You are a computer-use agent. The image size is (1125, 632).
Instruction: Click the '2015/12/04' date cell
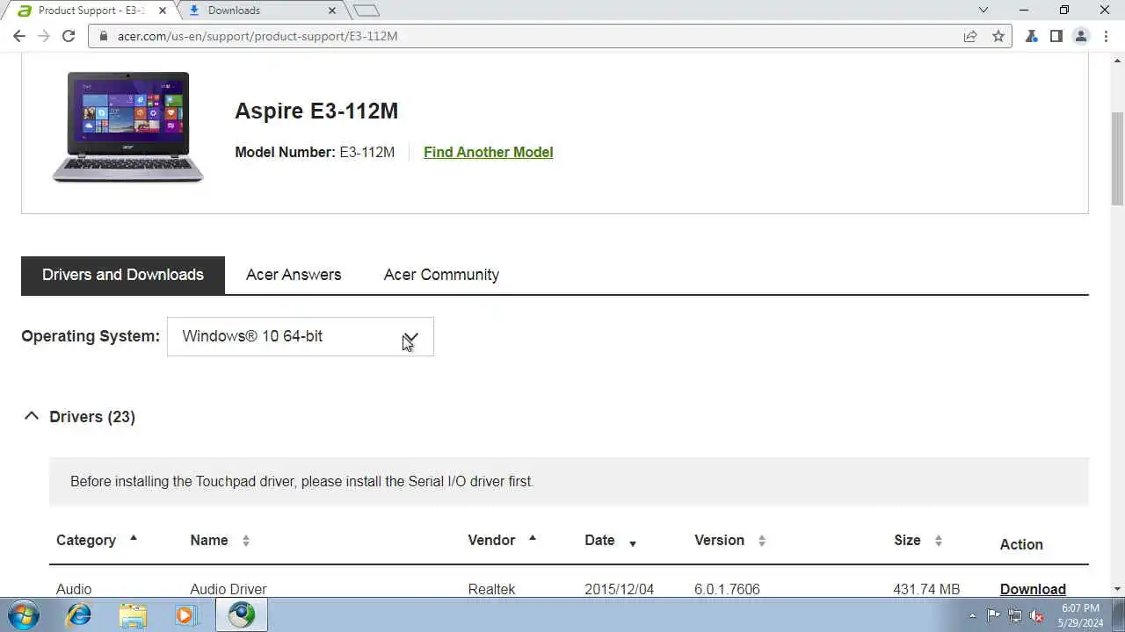tap(620, 589)
